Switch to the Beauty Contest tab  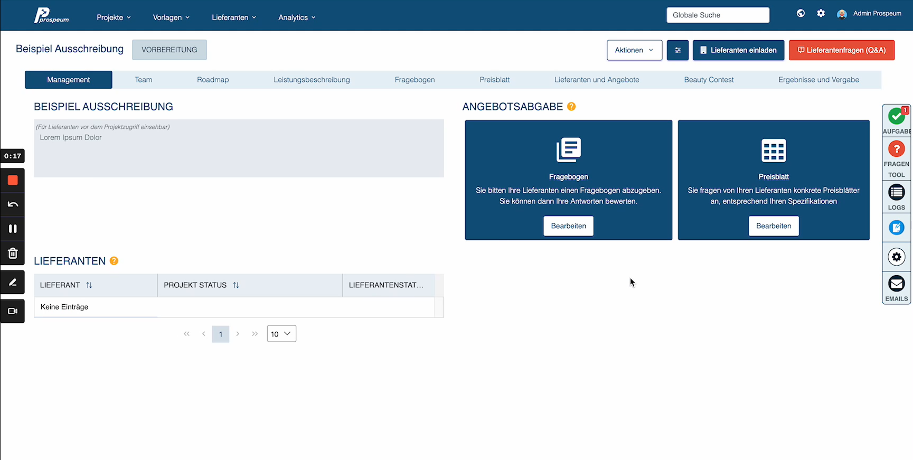pos(709,80)
